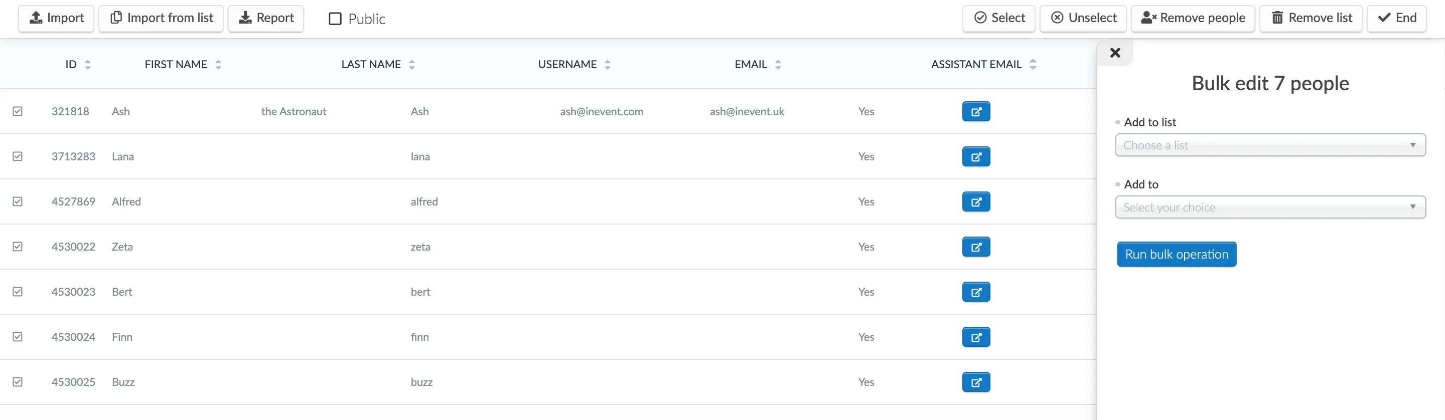The image size is (1445, 420).
Task: Sort by Last Name column arrows
Action: 412,64
